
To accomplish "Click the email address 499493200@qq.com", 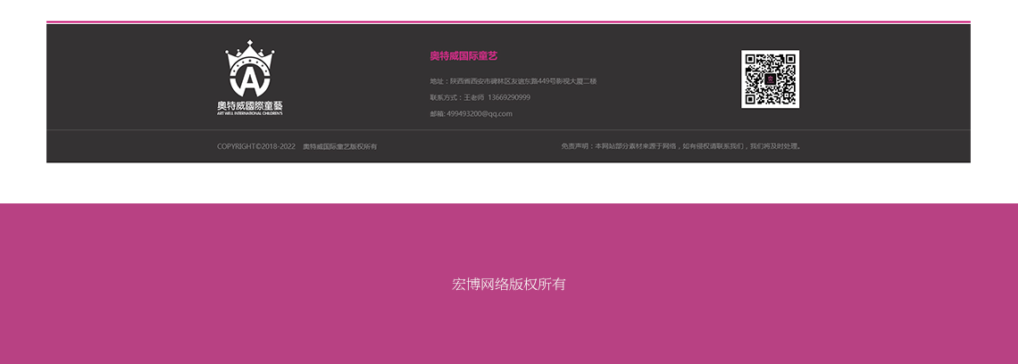I will 480,113.
